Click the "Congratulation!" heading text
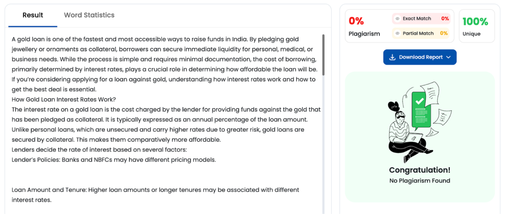Screen dimensions: 510x214 419,170
